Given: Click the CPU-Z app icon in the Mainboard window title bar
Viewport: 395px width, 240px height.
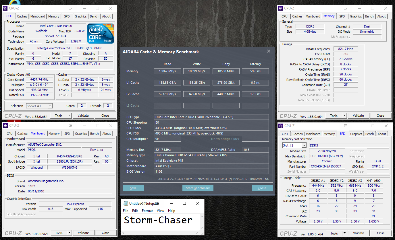Looking at the screenshot, I should point(5,126).
